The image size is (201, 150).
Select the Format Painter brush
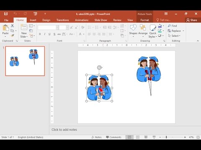pos(13,35)
